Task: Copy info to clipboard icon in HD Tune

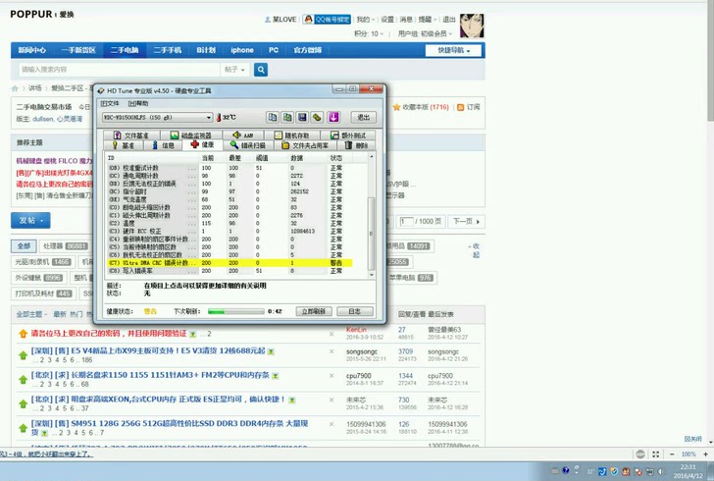Action: (273, 117)
